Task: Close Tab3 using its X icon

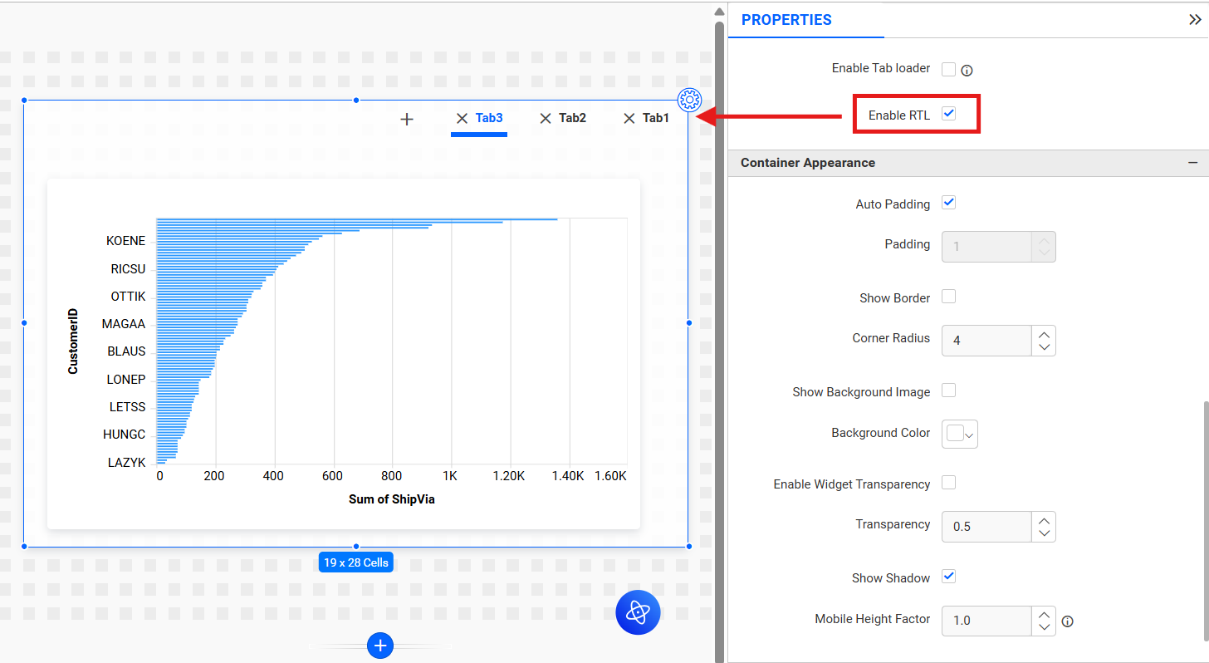Action: pyautogui.click(x=463, y=119)
